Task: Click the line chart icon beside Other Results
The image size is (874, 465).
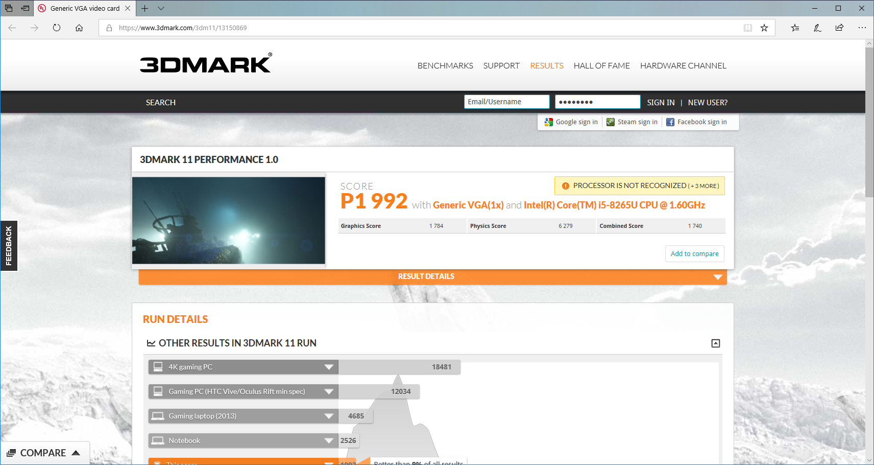Action: [x=151, y=343]
